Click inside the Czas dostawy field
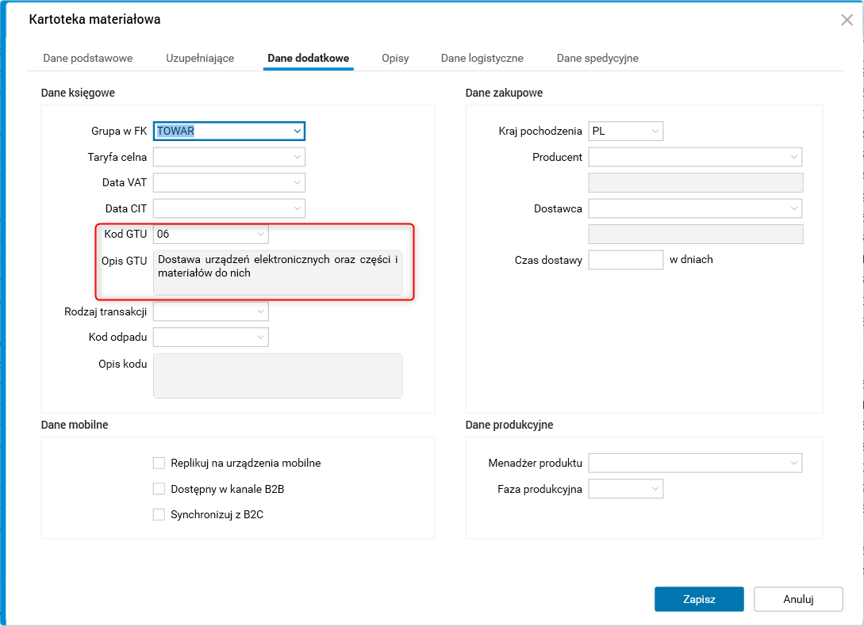 (x=625, y=259)
